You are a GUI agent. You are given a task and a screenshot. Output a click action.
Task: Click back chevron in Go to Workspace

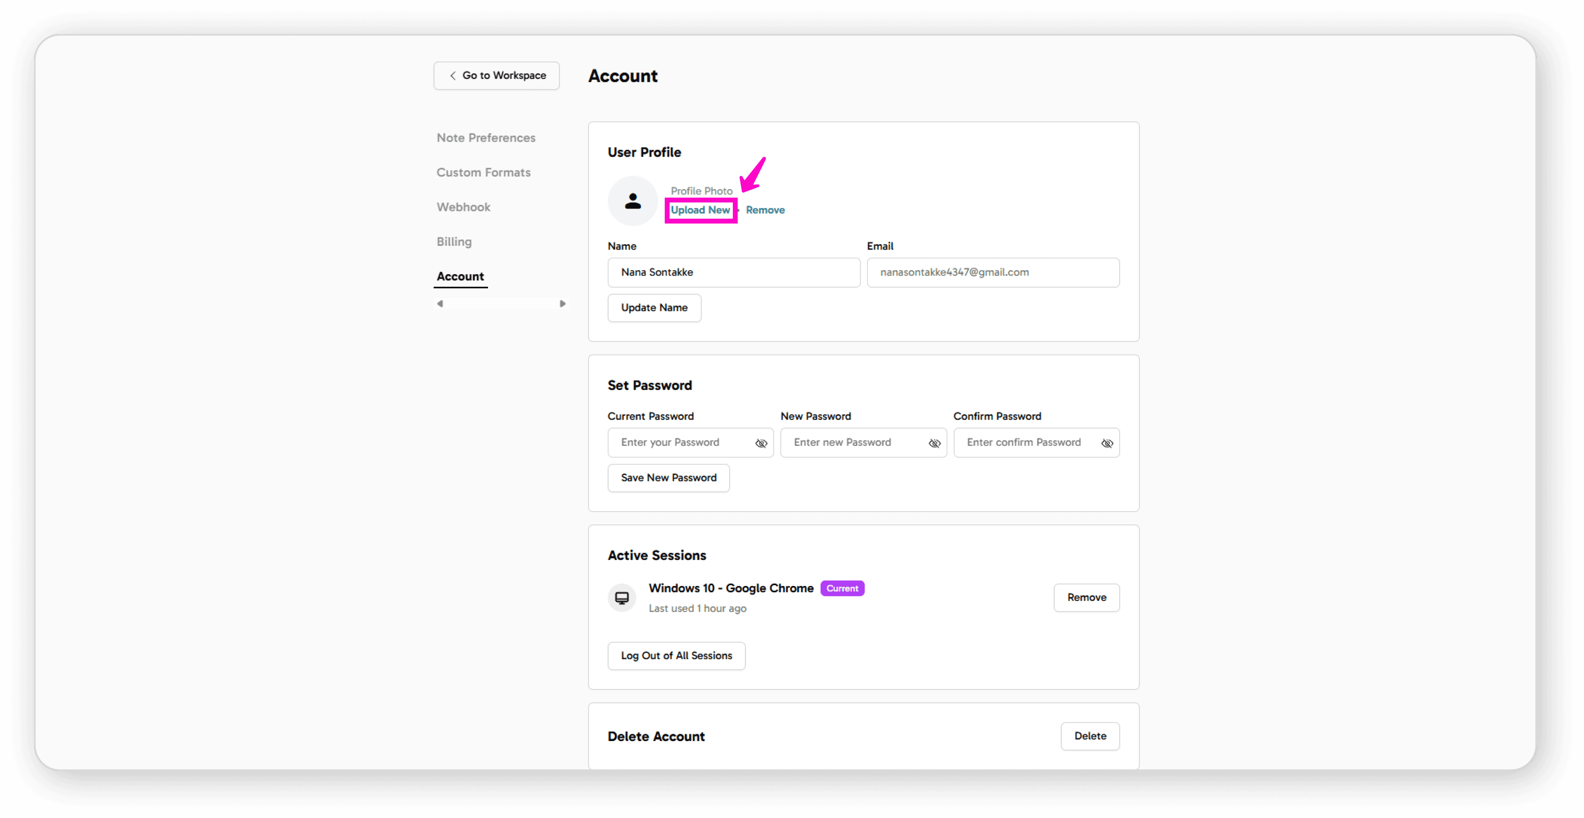point(453,76)
